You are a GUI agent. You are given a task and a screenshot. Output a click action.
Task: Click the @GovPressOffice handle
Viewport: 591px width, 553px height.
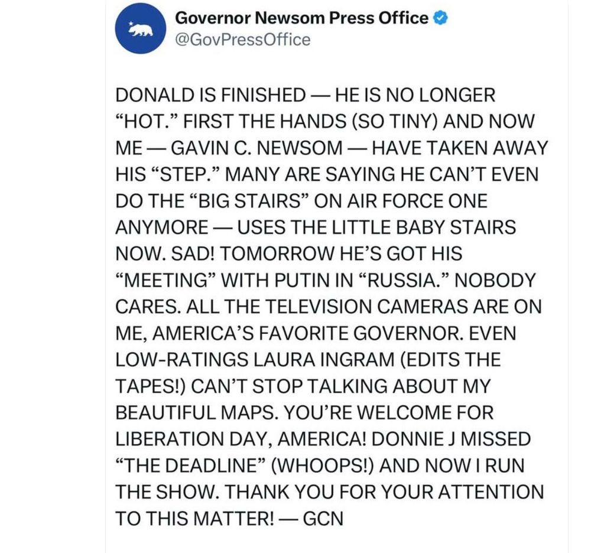(242, 40)
